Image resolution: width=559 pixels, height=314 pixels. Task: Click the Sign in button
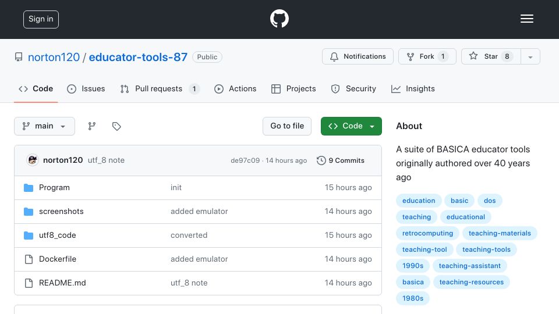point(41,19)
